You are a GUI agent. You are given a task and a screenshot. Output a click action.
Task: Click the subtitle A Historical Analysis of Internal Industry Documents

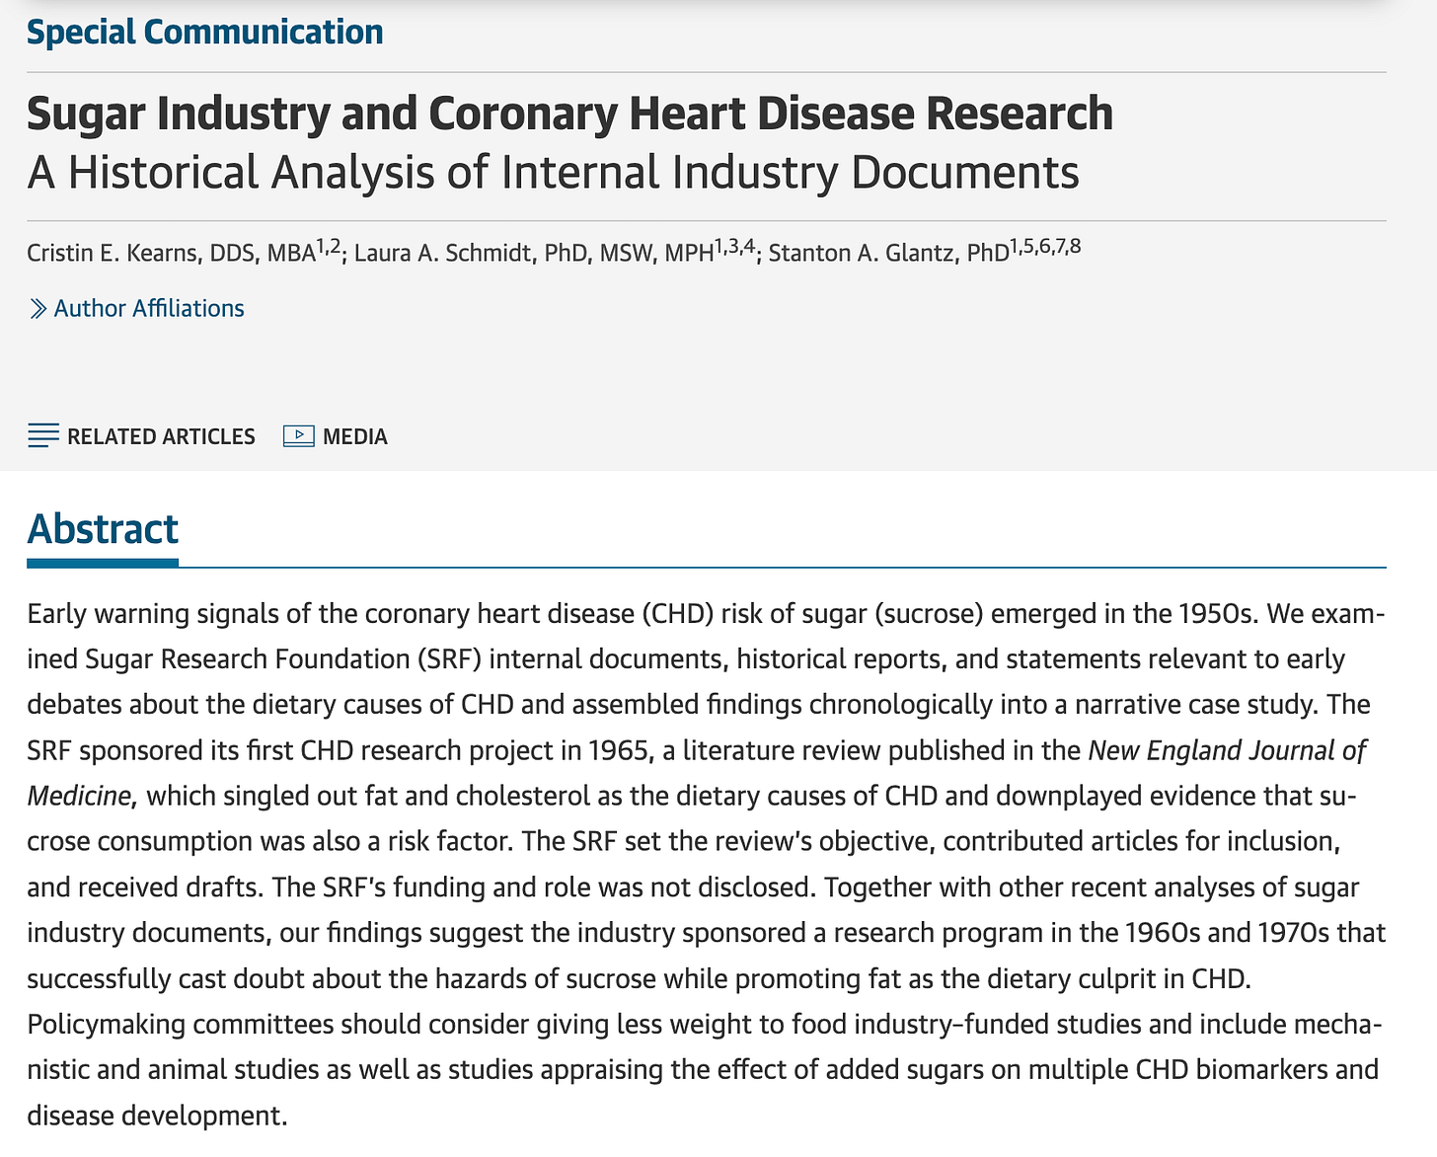click(x=553, y=172)
